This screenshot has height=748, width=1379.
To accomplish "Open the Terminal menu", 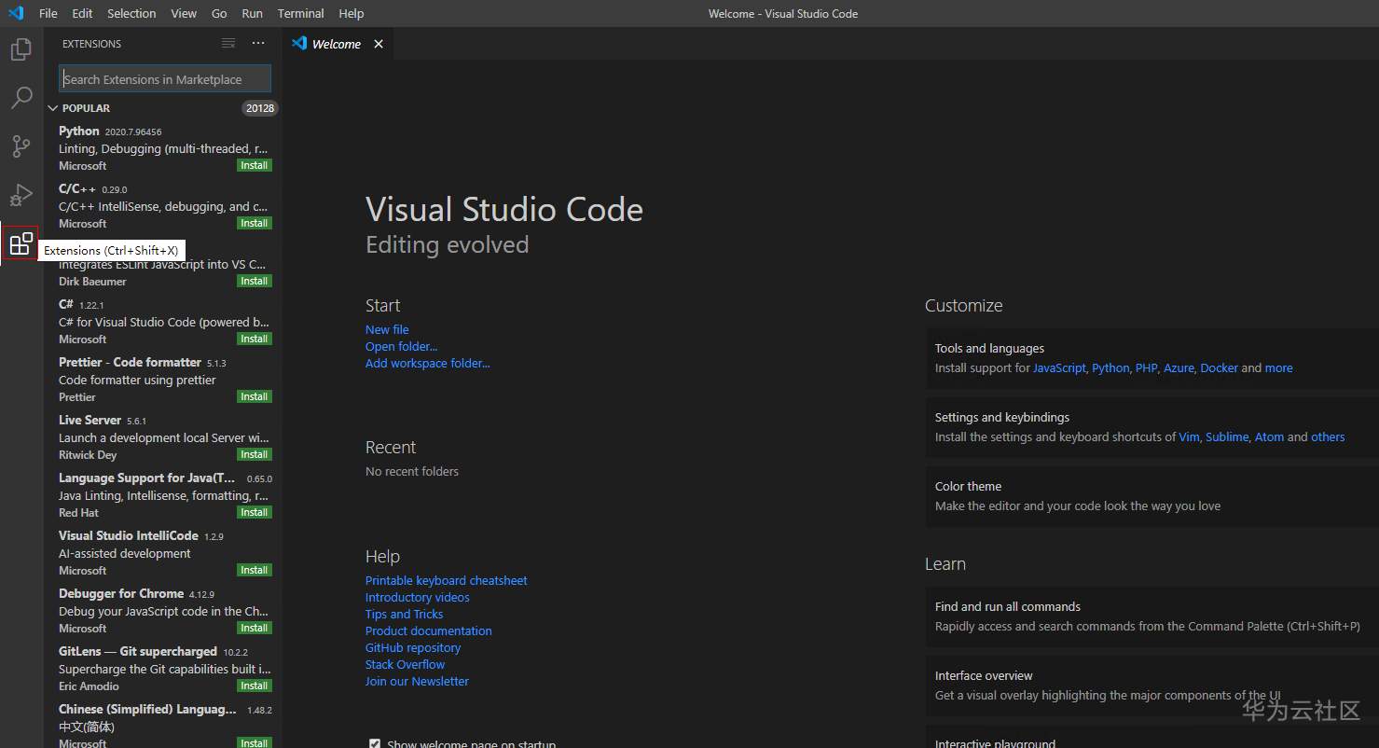I will (x=300, y=13).
